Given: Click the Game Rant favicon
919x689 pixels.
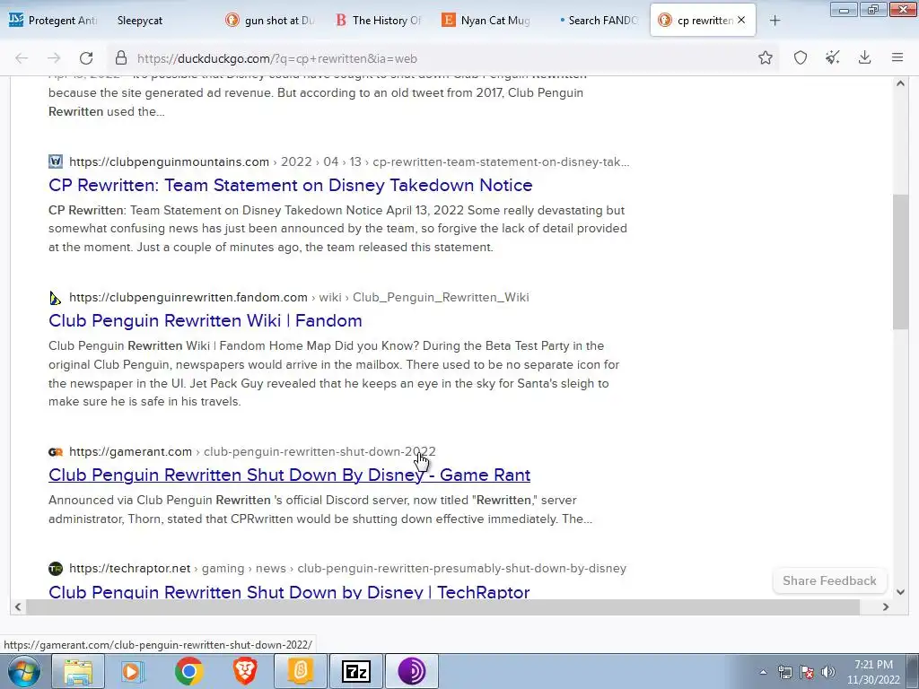Looking at the screenshot, I should tap(56, 452).
